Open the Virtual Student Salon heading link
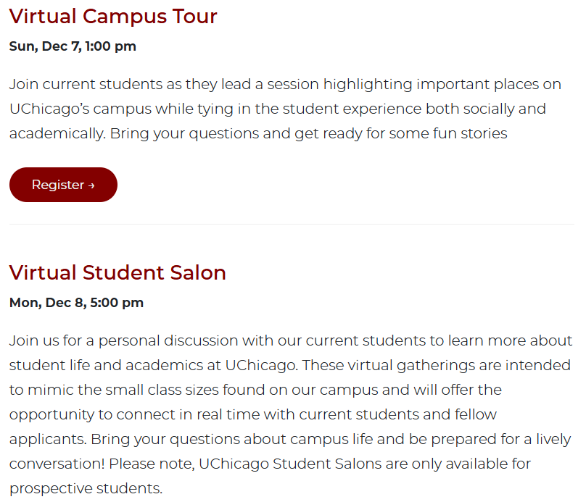The image size is (586, 502). (x=117, y=272)
